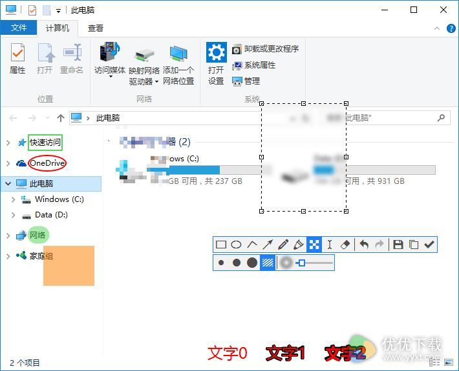Adjust the blur intensity slider handle

pyautogui.click(x=301, y=263)
